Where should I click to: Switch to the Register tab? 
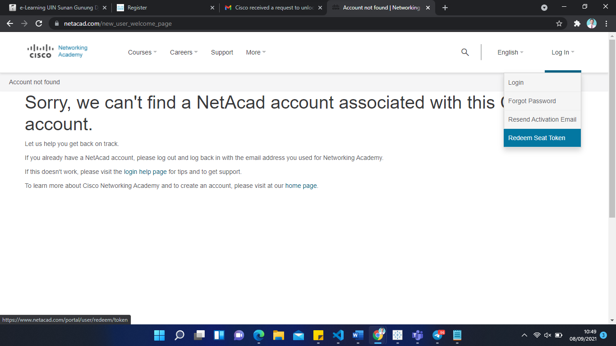point(165,8)
